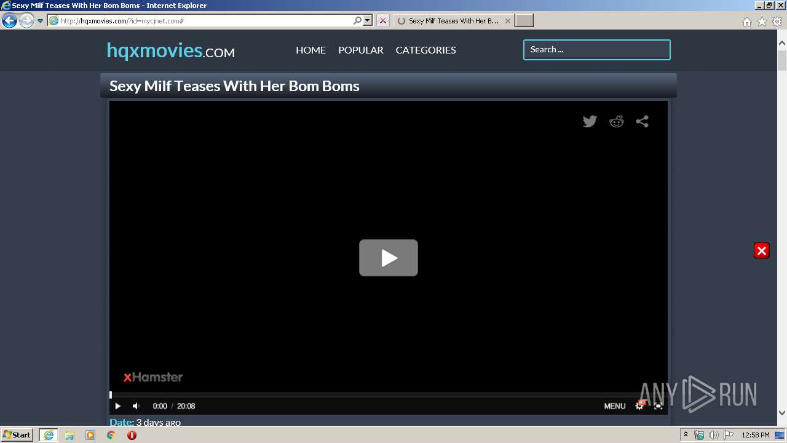The image size is (787, 443).
Task: Open the Favorites star icon
Action: pyautogui.click(x=762, y=22)
